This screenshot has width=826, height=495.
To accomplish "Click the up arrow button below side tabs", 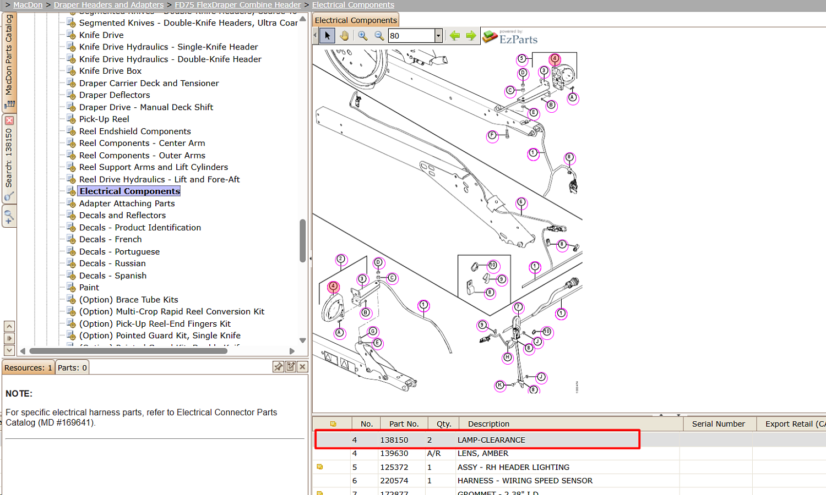I will pos(9,326).
